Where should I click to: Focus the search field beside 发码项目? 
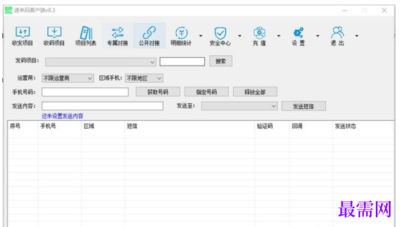tap(182, 62)
